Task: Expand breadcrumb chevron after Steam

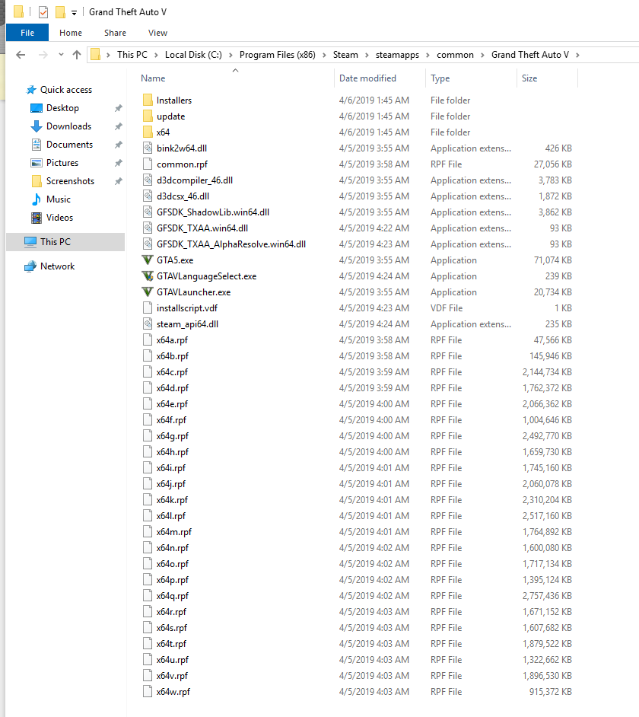Action: tap(367, 55)
